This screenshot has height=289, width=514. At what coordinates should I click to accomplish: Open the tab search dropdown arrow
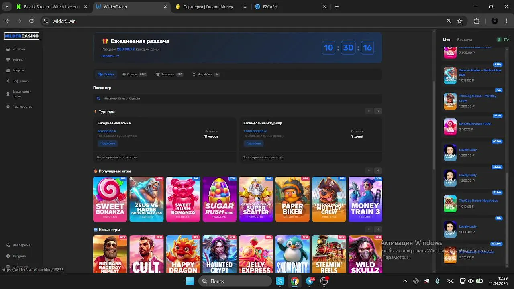[7, 7]
